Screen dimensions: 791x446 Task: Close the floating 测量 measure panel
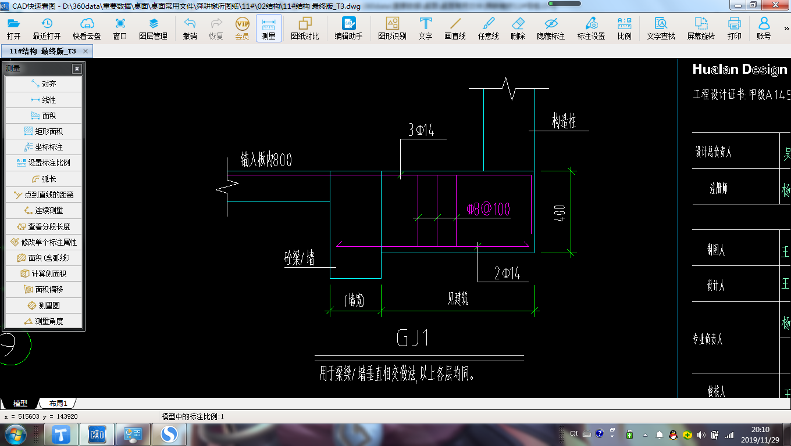(77, 69)
